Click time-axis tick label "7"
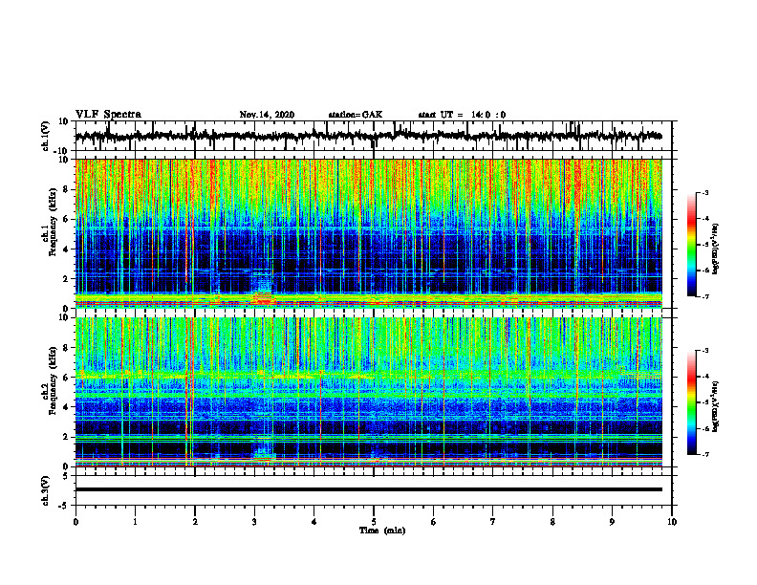The height and width of the screenshot is (585, 757). pyautogui.click(x=493, y=522)
